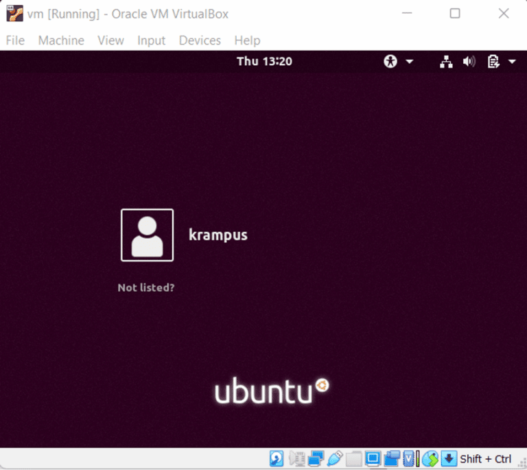Screen dimensions: 527x470
Task: Click the hard disk activity status icon
Action: pyautogui.click(x=277, y=458)
